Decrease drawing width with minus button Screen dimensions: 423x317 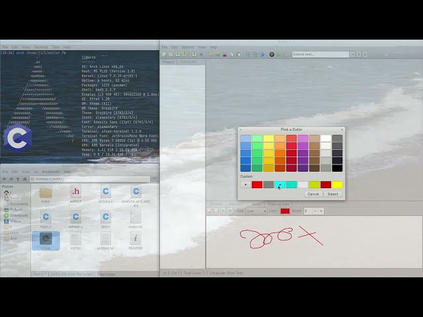click(x=315, y=211)
